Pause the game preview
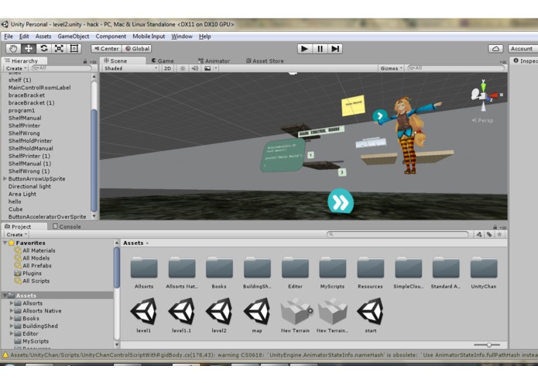 coord(320,49)
